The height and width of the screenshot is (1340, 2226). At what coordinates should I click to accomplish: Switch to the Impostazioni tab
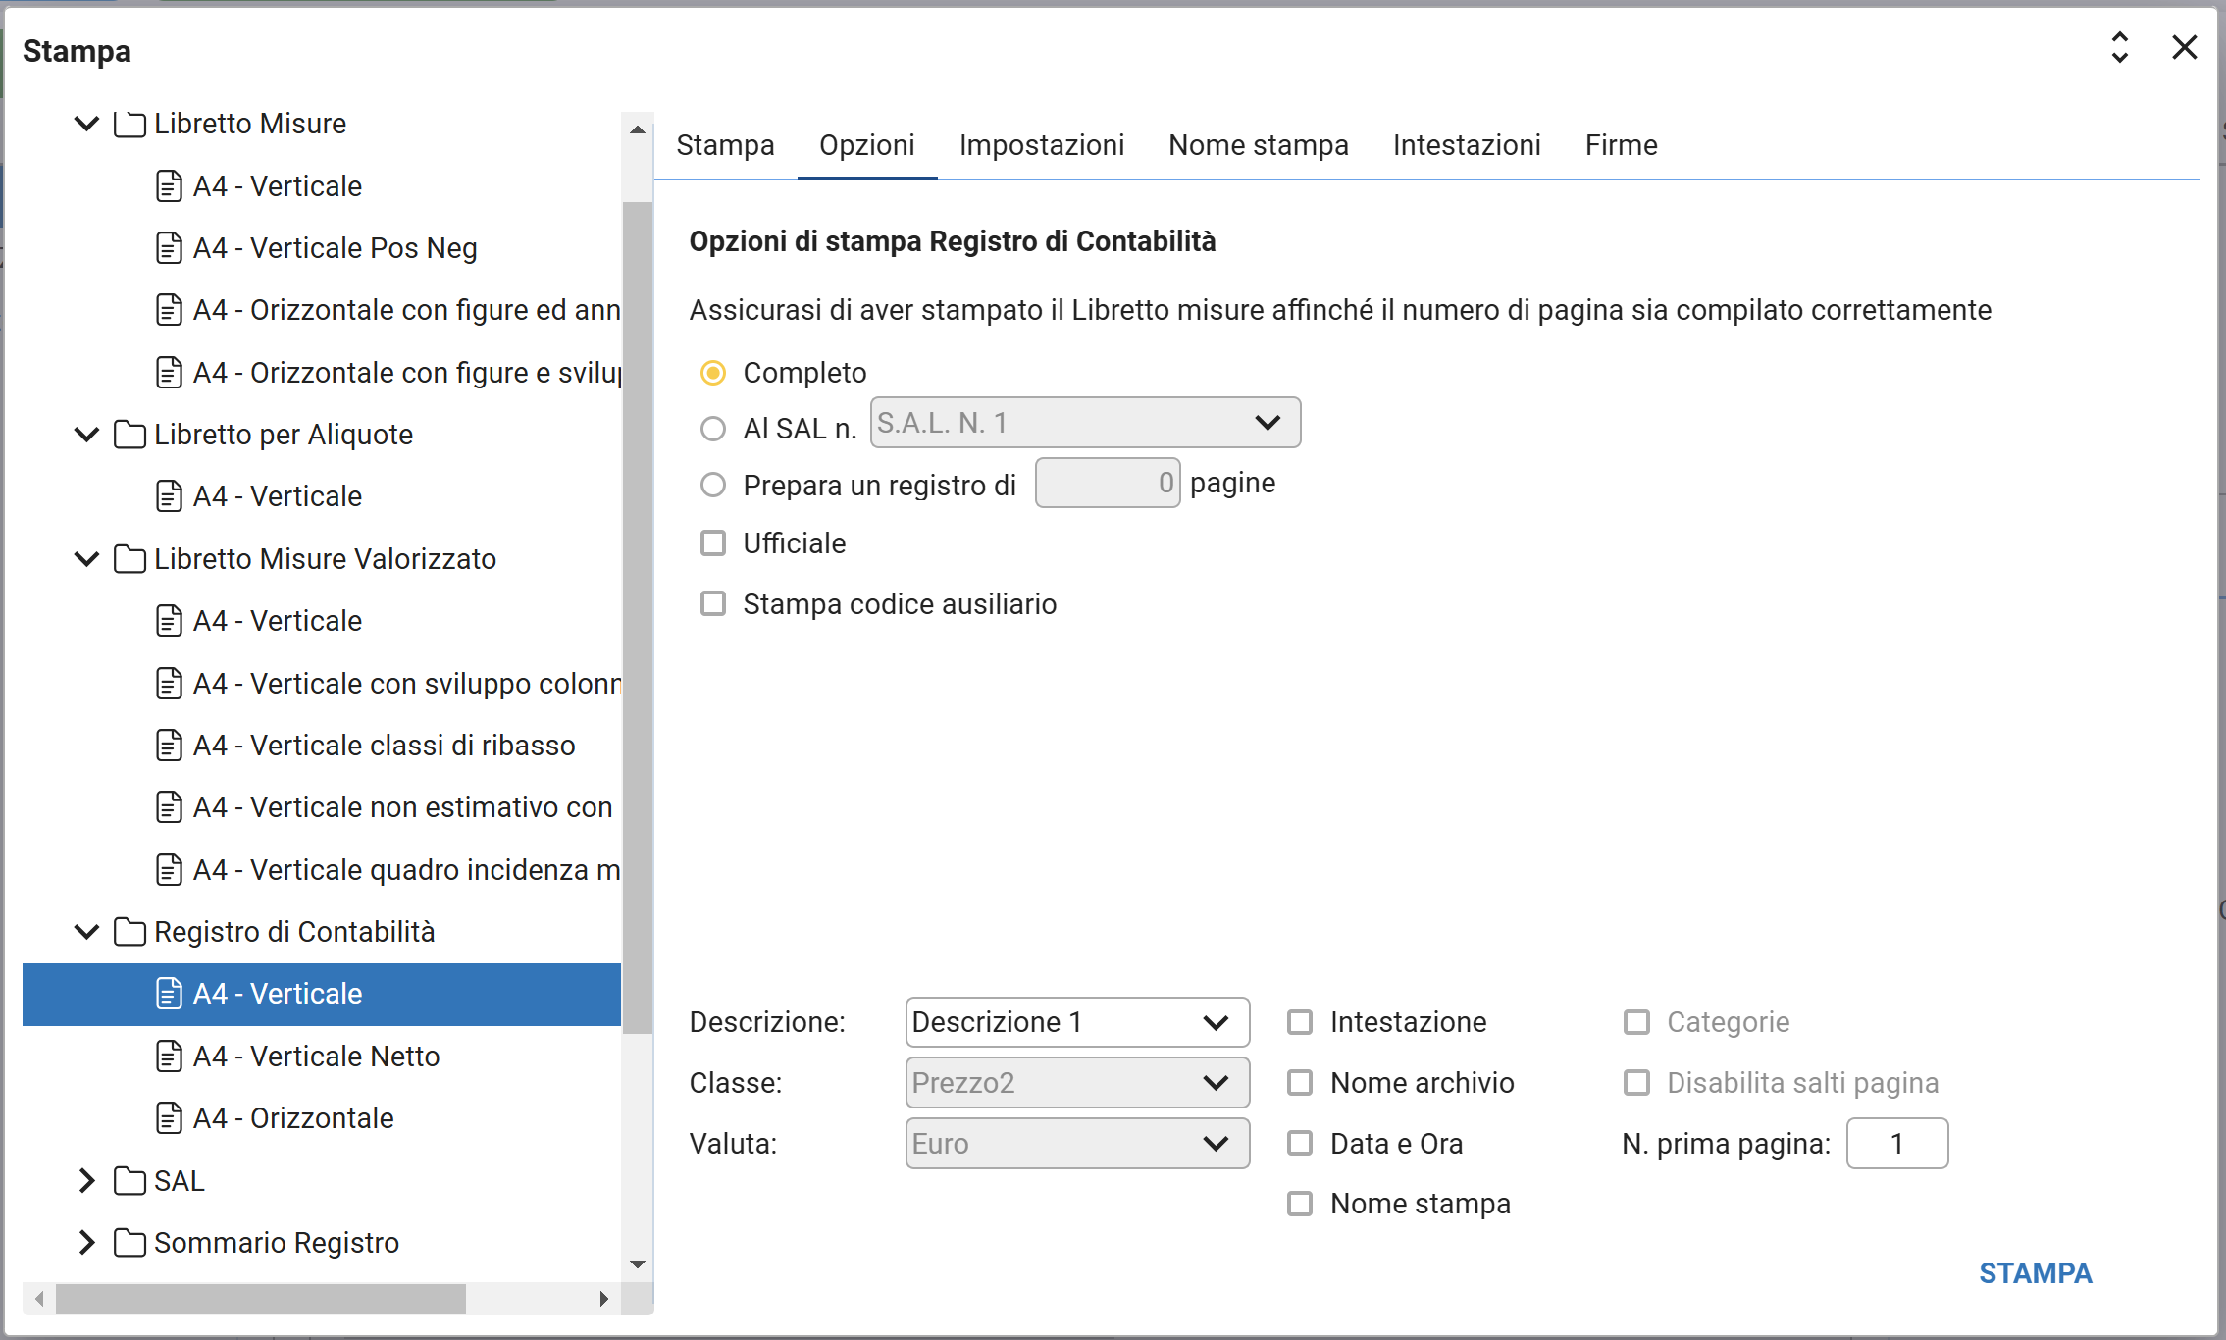point(1041,145)
